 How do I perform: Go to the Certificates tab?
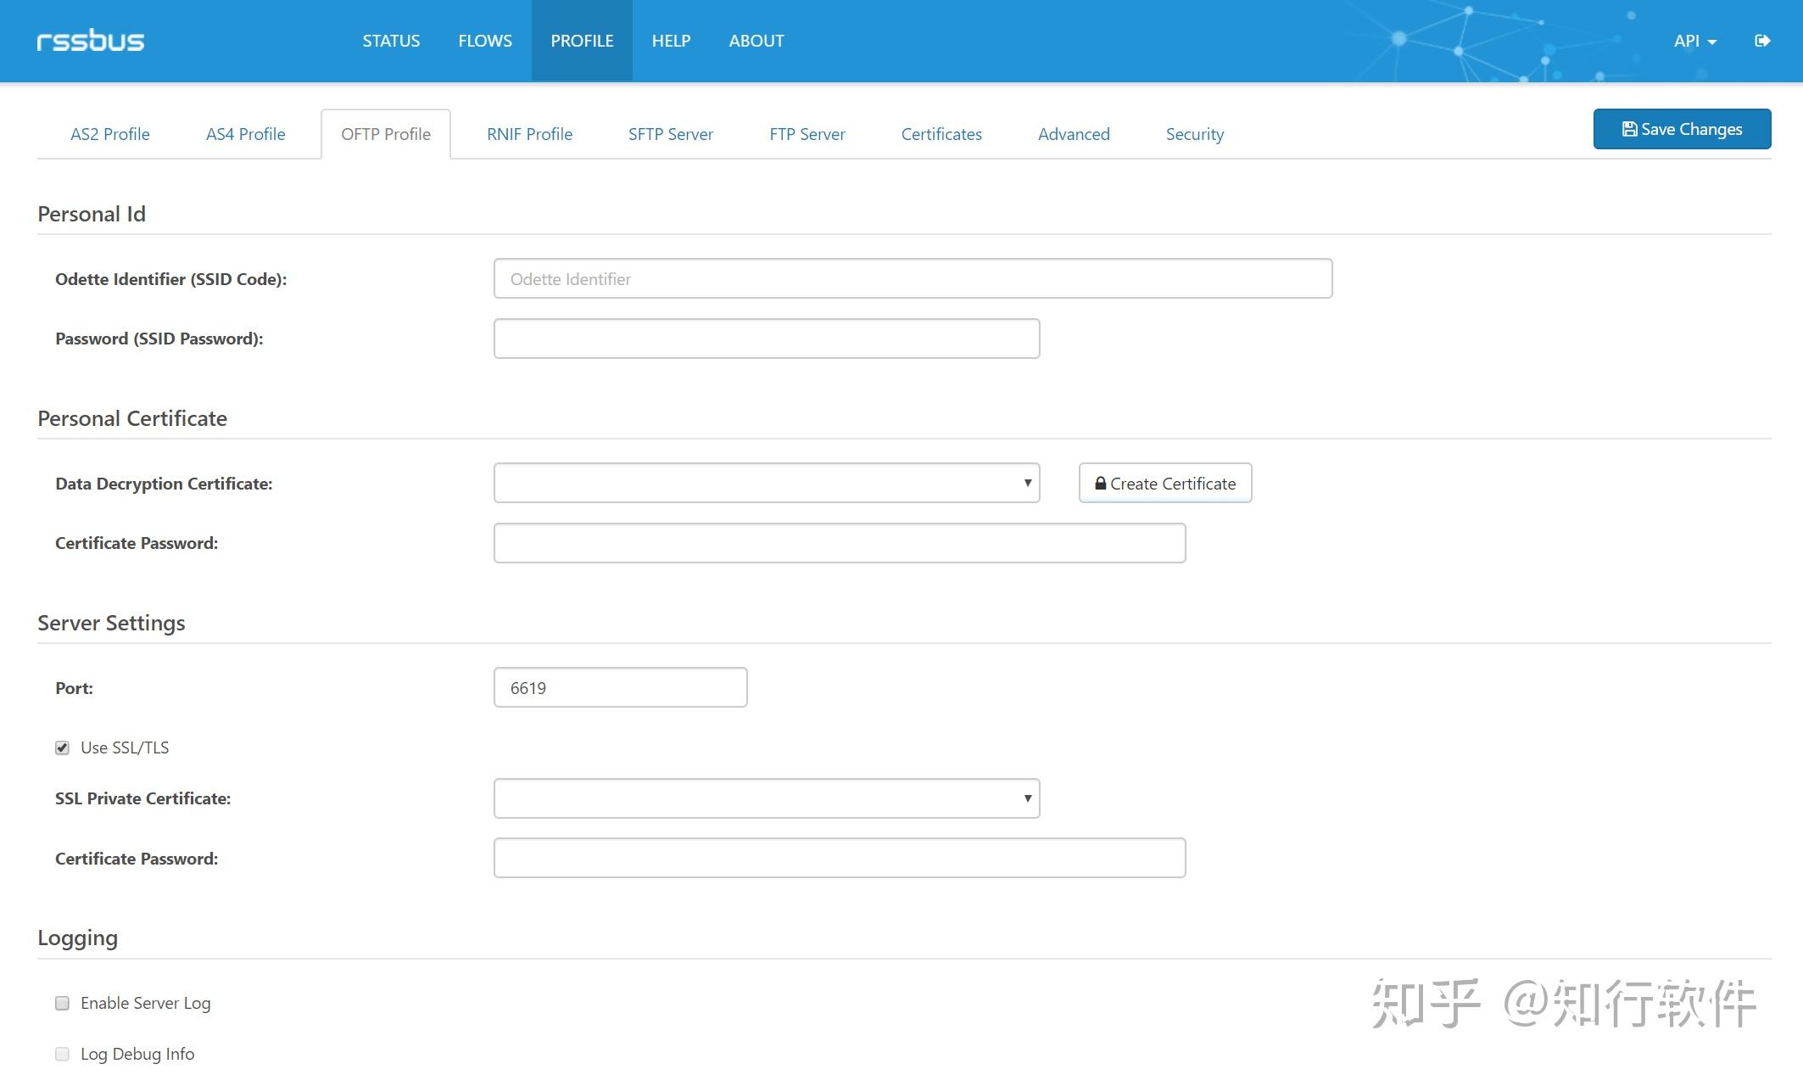941,134
